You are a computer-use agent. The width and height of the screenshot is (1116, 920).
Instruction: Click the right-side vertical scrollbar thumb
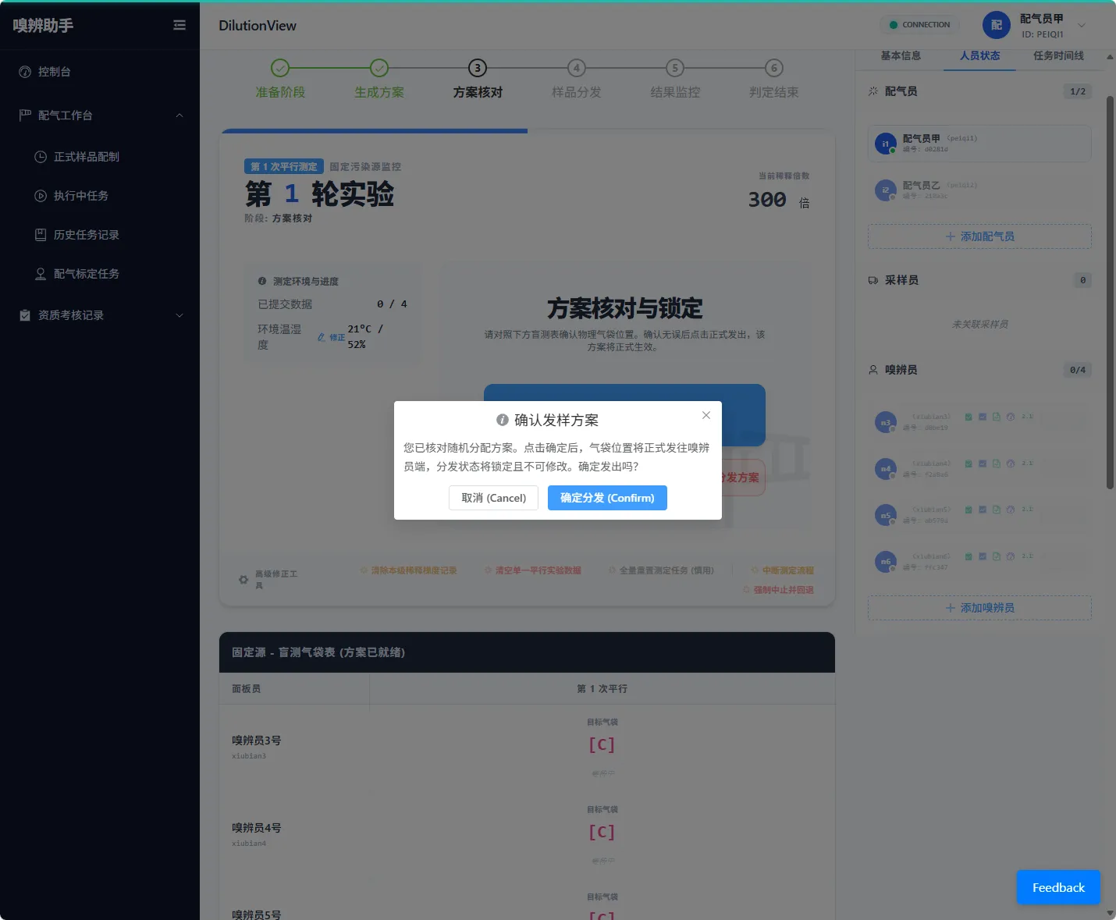(1110, 293)
